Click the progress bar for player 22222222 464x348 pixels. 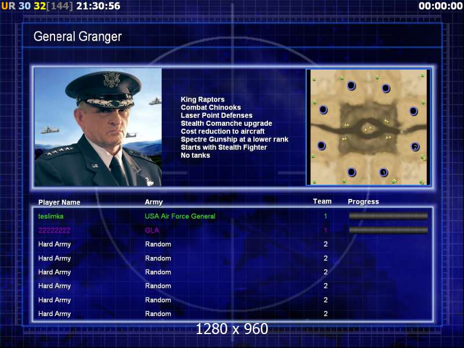[388, 230]
